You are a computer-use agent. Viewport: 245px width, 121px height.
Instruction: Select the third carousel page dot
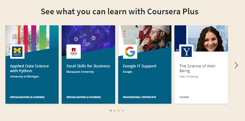119,111
